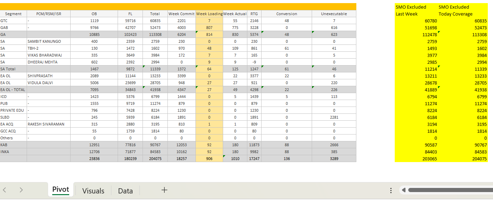
Task: Click the Unexecutable column header
Action: [x=334, y=14]
